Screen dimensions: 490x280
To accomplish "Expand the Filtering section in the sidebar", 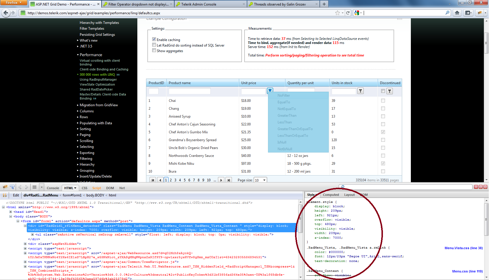I will point(86,159).
